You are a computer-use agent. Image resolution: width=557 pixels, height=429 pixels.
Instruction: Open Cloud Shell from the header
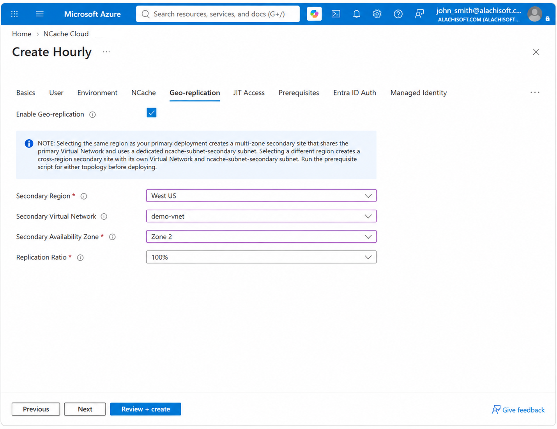336,14
